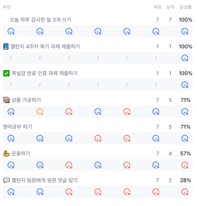Screen dimensions: 197x206
Task: Click the first red failed face in 상품 가공하기
Action: point(69,111)
